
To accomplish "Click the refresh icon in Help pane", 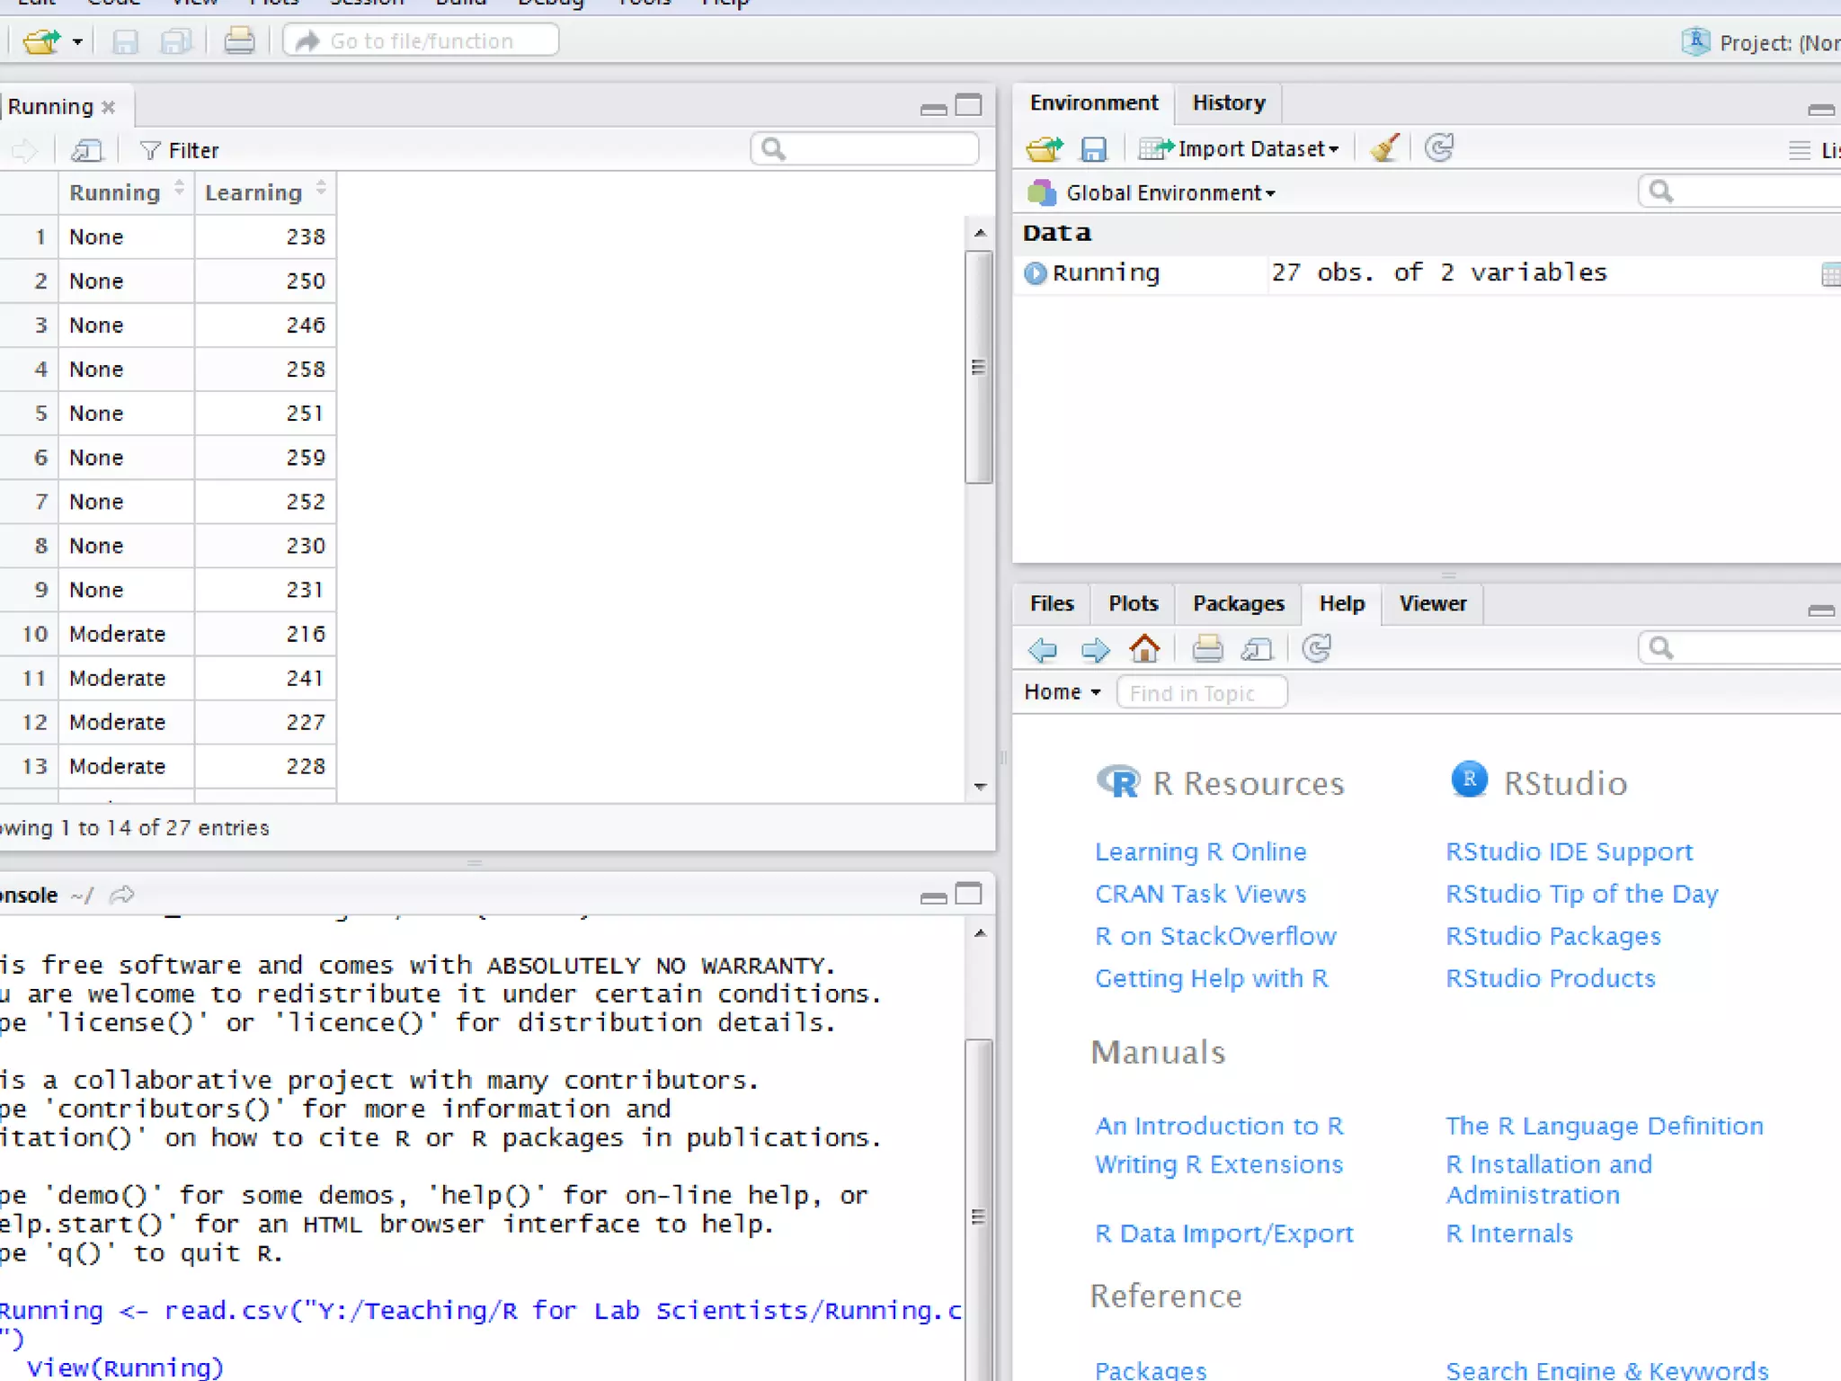I will click(1317, 648).
